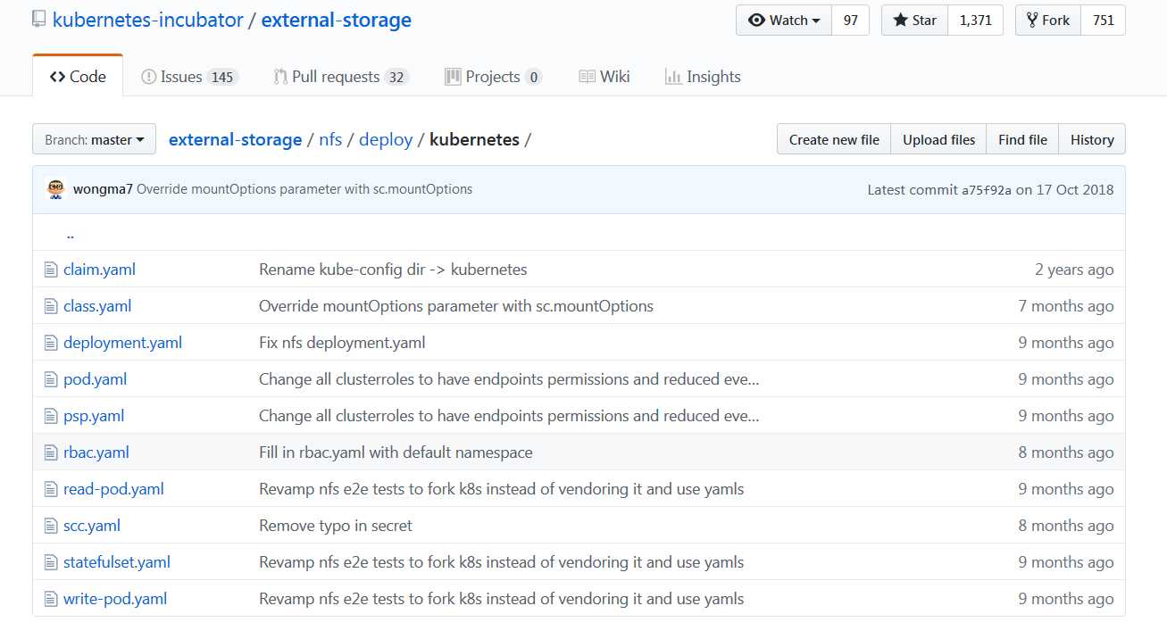Open write-pod.yaml's Revamp nfs e2e commit message
Image resolution: width=1167 pixels, height=631 pixels.
pos(501,599)
